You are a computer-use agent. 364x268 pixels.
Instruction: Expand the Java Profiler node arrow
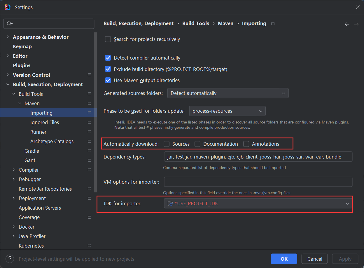coord(14,236)
